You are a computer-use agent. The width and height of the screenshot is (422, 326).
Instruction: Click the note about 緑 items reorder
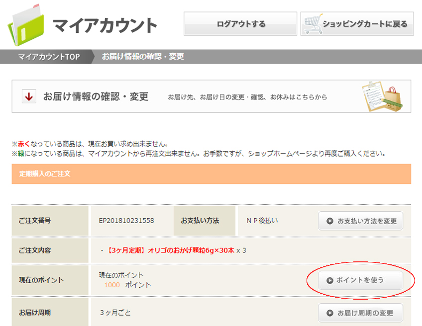pos(199,154)
